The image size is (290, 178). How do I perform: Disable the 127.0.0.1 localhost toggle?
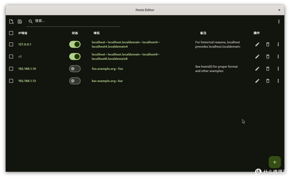(x=75, y=44)
